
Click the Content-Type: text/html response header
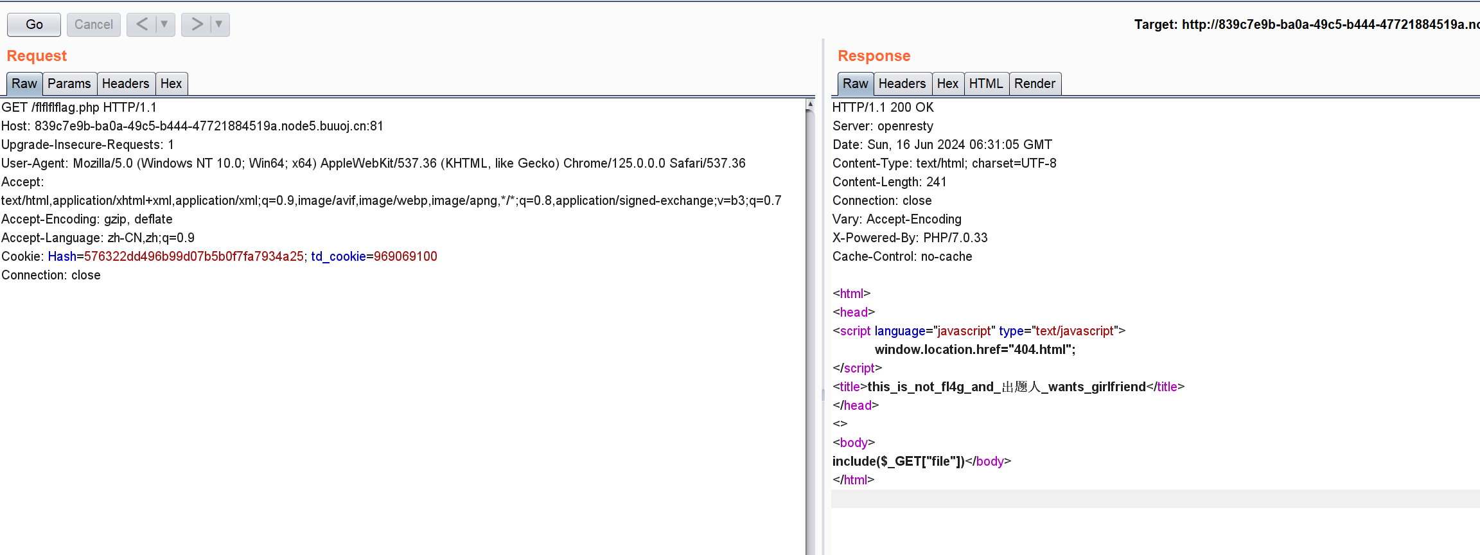click(x=944, y=163)
